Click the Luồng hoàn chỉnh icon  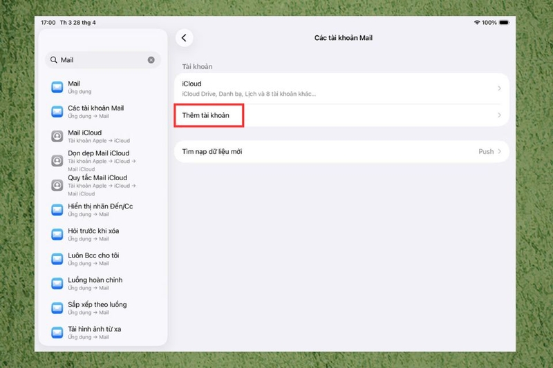[57, 284]
